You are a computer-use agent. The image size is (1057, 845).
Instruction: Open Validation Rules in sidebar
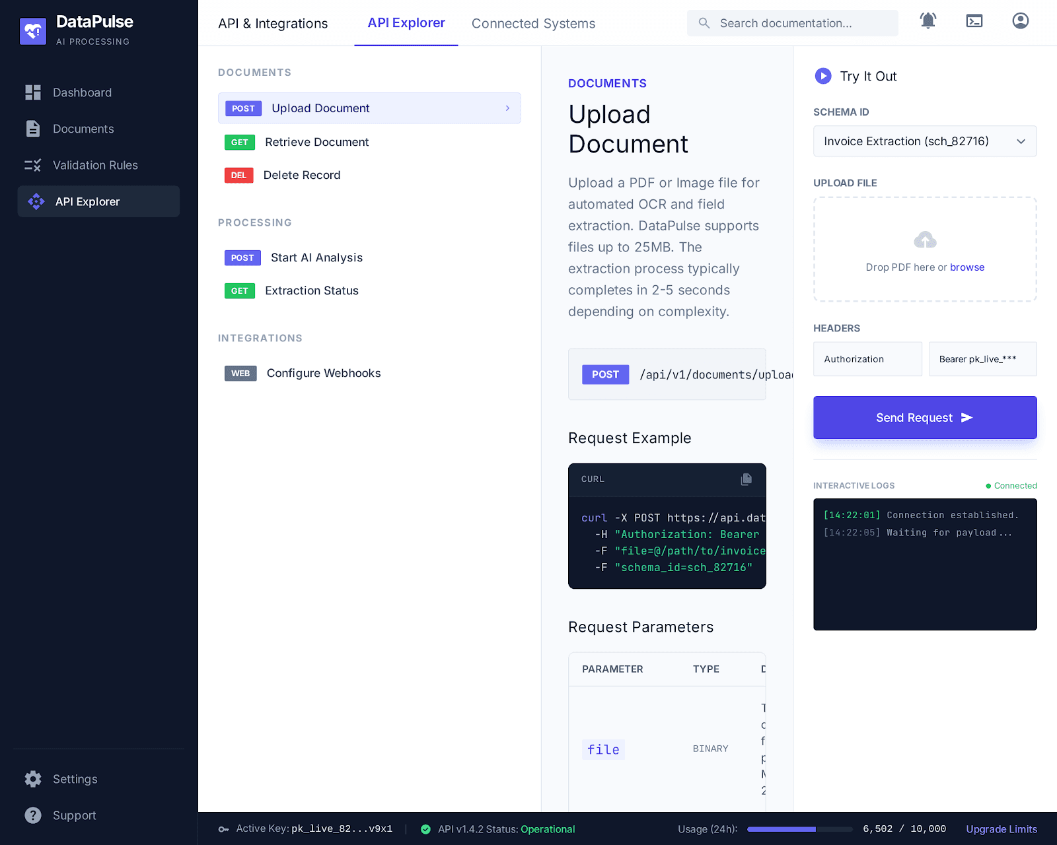[x=95, y=165]
